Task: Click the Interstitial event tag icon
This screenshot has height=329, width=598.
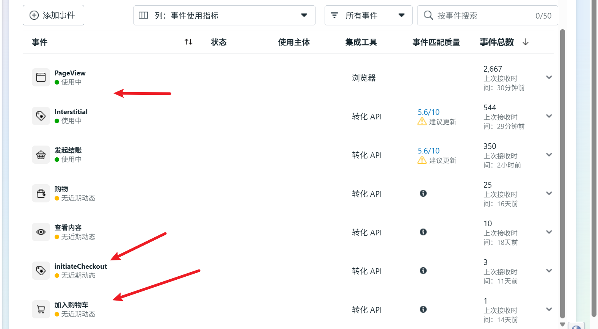Action: 41,116
